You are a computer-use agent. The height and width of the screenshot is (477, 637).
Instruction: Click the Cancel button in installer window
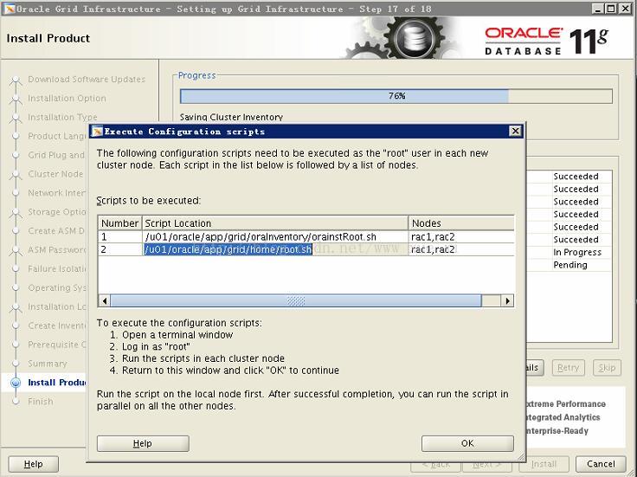pyautogui.click(x=601, y=464)
